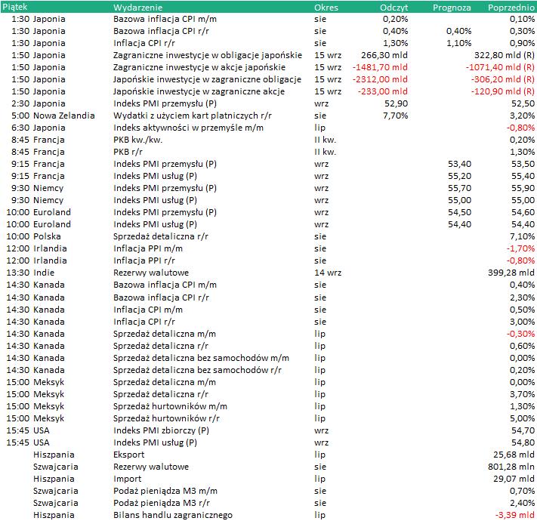Select "Rezerwy walutowe" for Szwajcaria

151,467
